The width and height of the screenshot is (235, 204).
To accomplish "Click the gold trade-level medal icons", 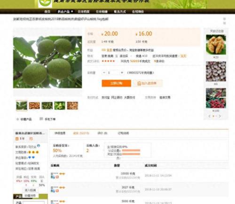I will (x=33, y=152).
